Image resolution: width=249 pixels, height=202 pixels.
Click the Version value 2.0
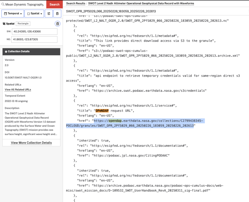pyautogui.click(x=7, y=65)
